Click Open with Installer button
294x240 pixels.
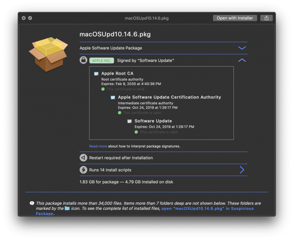click(235, 18)
